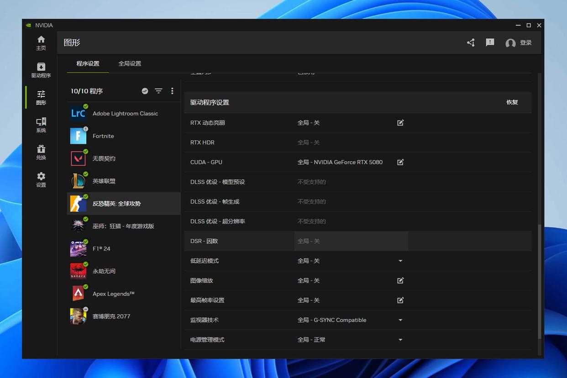Open the filter icon for program list
The height and width of the screenshot is (378, 567).
pos(158,91)
